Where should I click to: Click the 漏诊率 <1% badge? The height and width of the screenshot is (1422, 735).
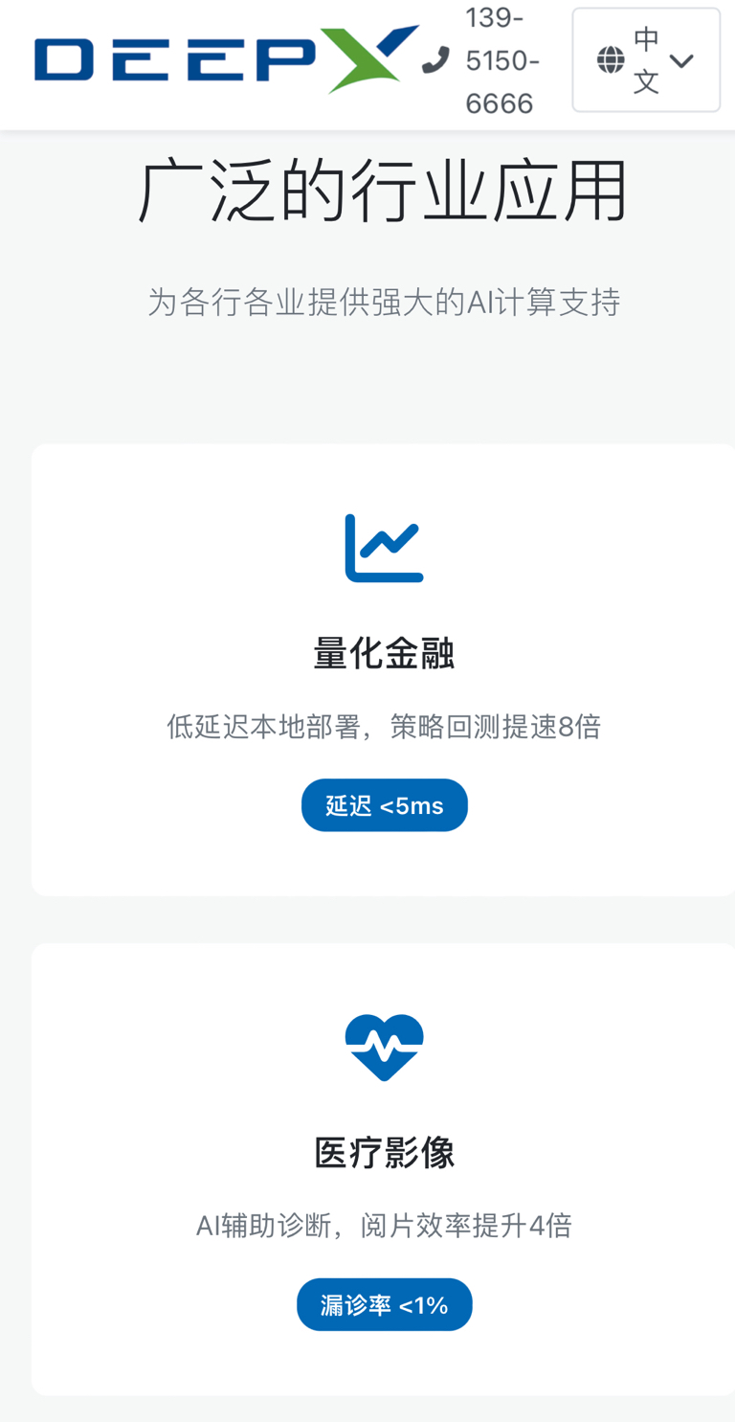[x=385, y=1304]
